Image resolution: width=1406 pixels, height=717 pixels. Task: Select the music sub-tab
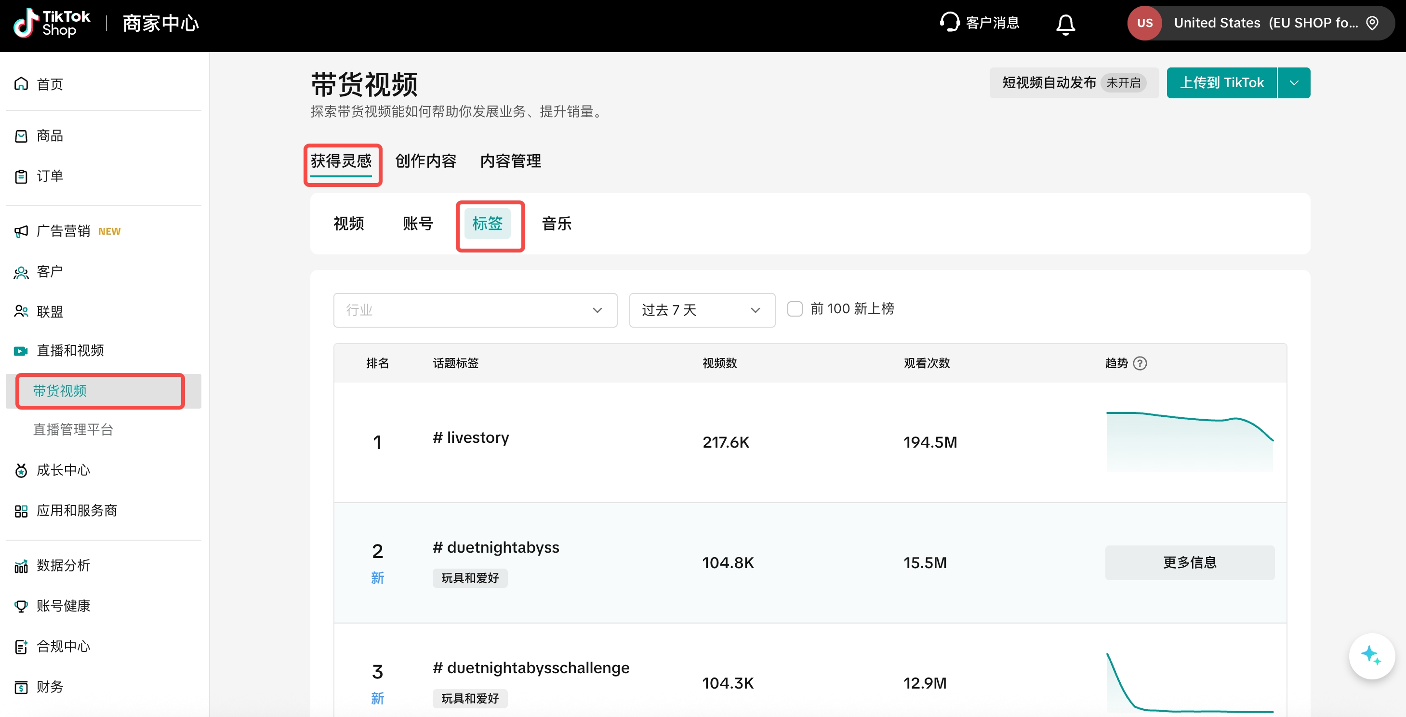(x=556, y=224)
